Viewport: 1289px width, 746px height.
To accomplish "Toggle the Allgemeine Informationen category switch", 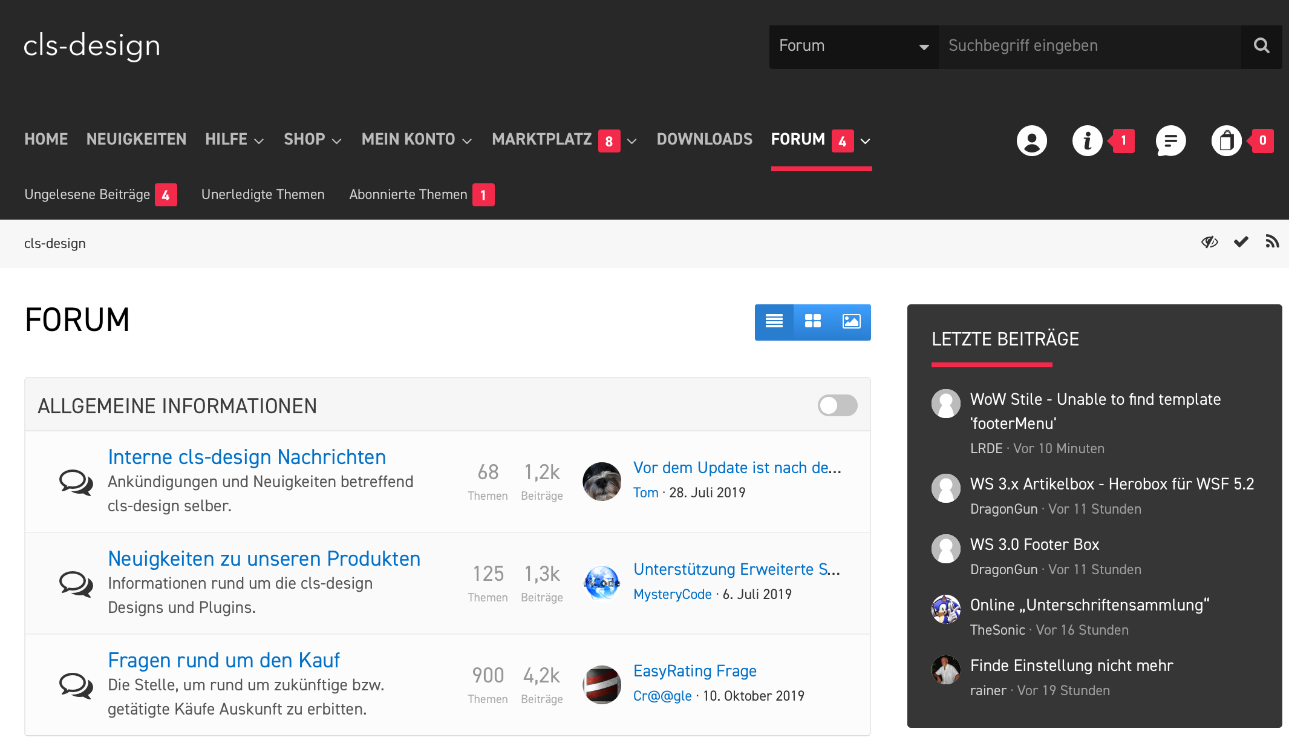I will click(x=837, y=405).
